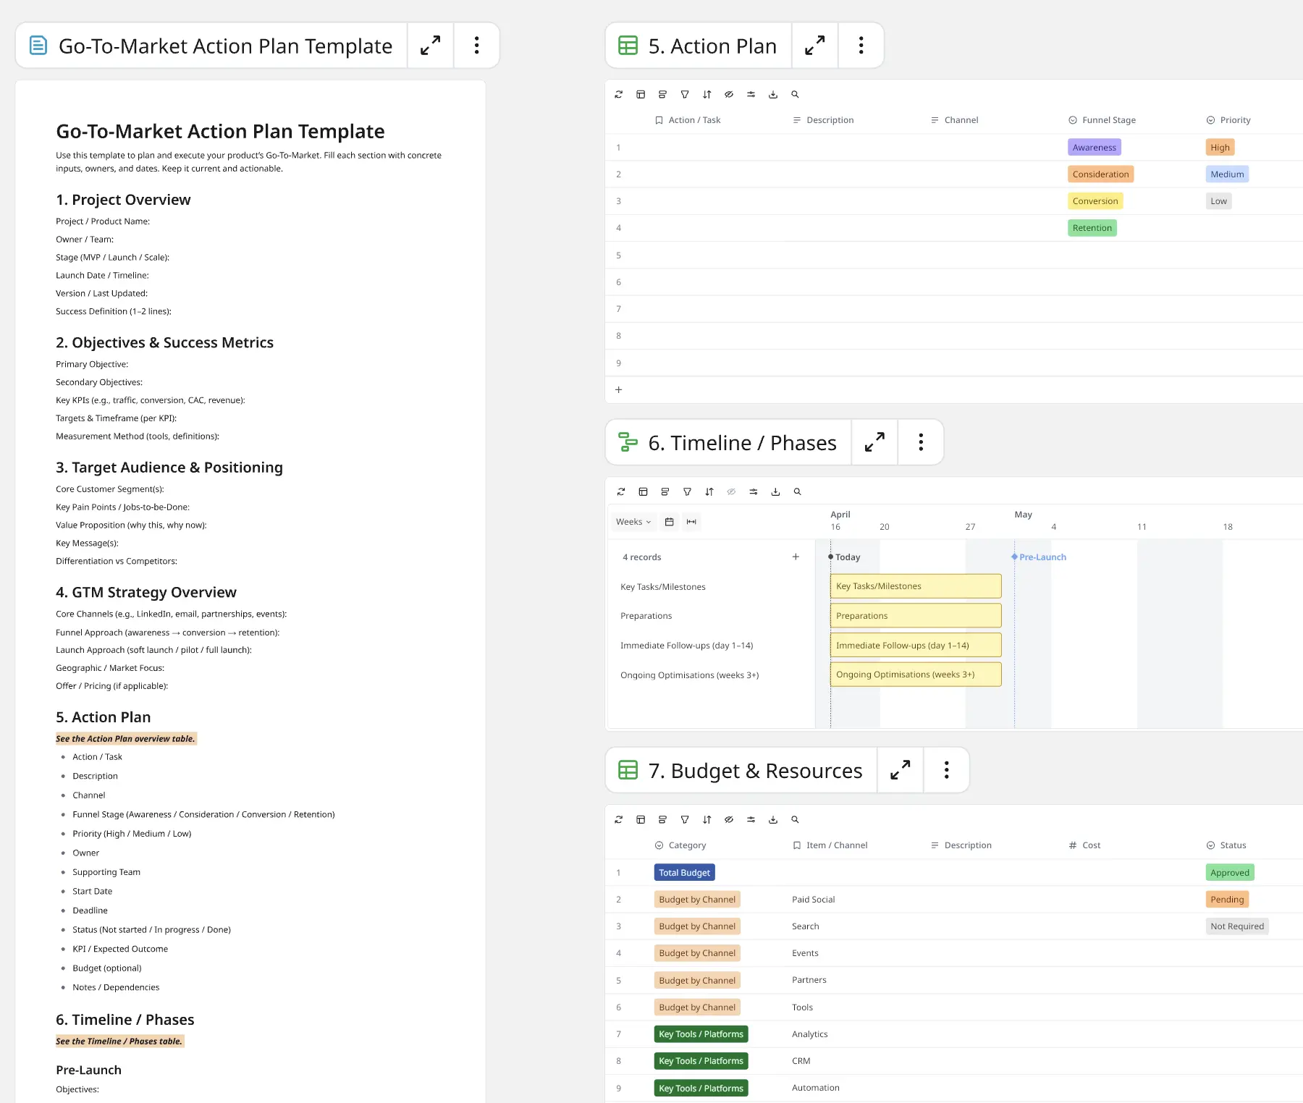Add a new row in Action Plan table
1303x1103 pixels.
(619, 390)
